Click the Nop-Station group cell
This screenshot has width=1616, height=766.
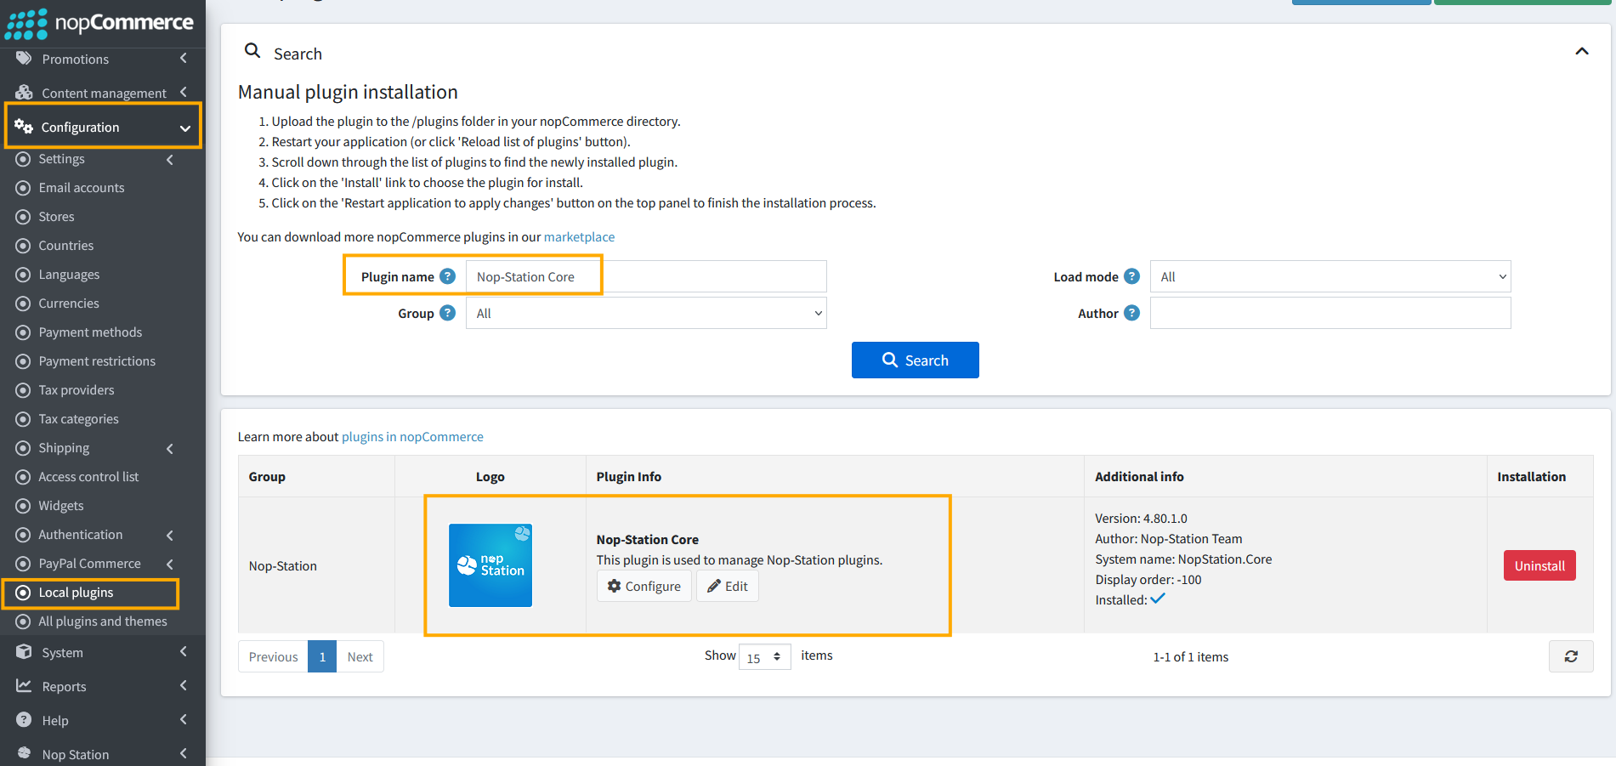316,565
